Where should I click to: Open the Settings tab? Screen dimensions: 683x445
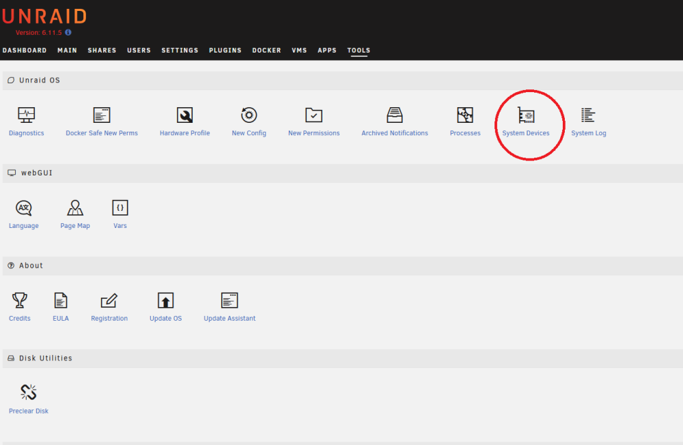(180, 51)
